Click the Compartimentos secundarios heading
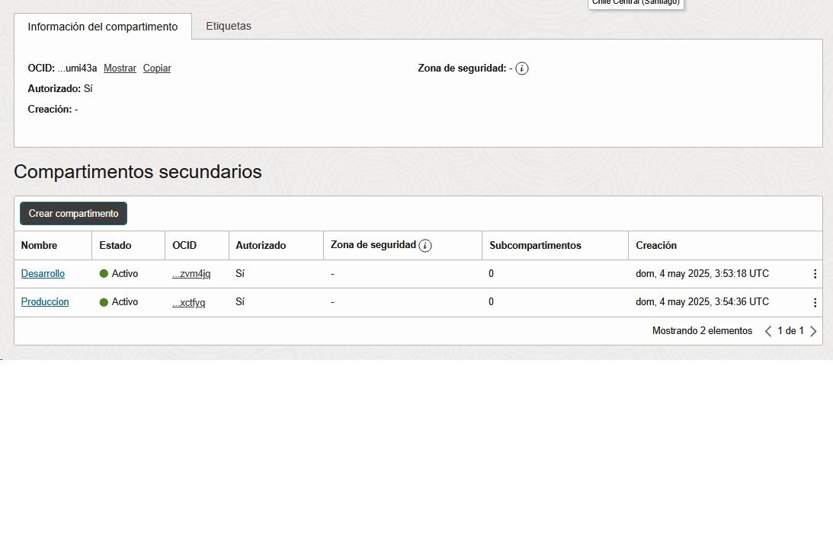The height and width of the screenshot is (554, 833). click(138, 171)
